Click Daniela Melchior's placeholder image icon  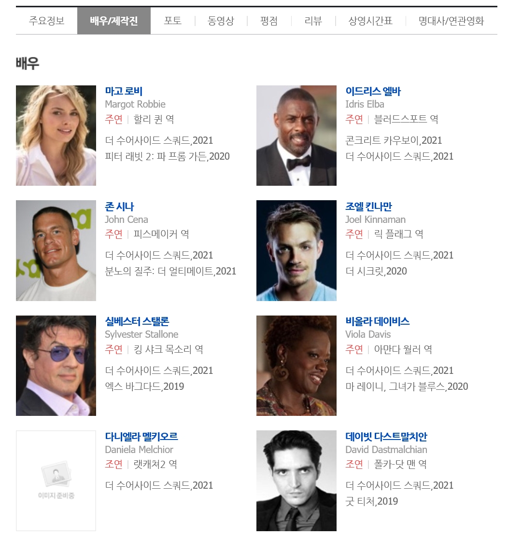coord(56,481)
